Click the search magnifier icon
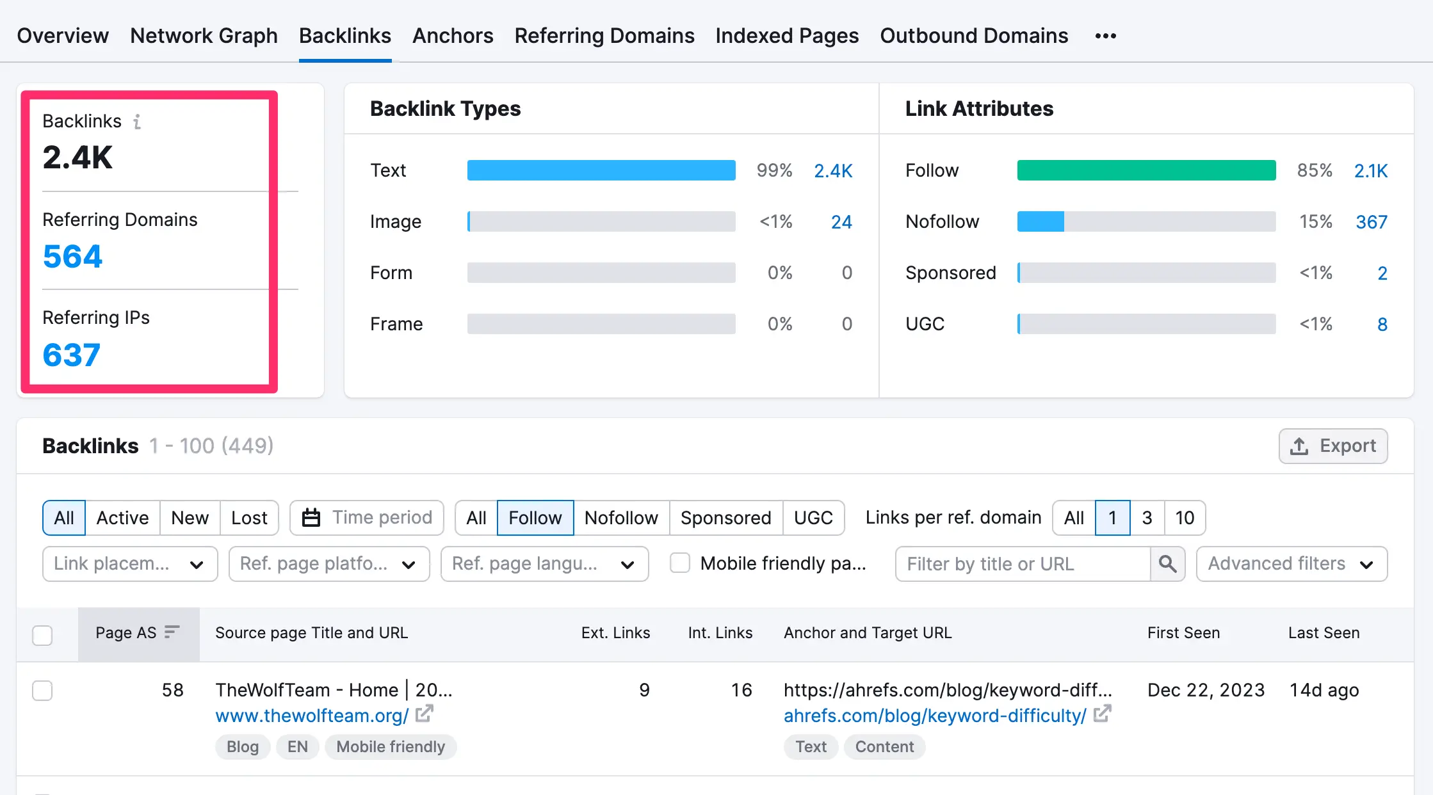Image resolution: width=1433 pixels, height=795 pixels. [x=1167, y=564]
